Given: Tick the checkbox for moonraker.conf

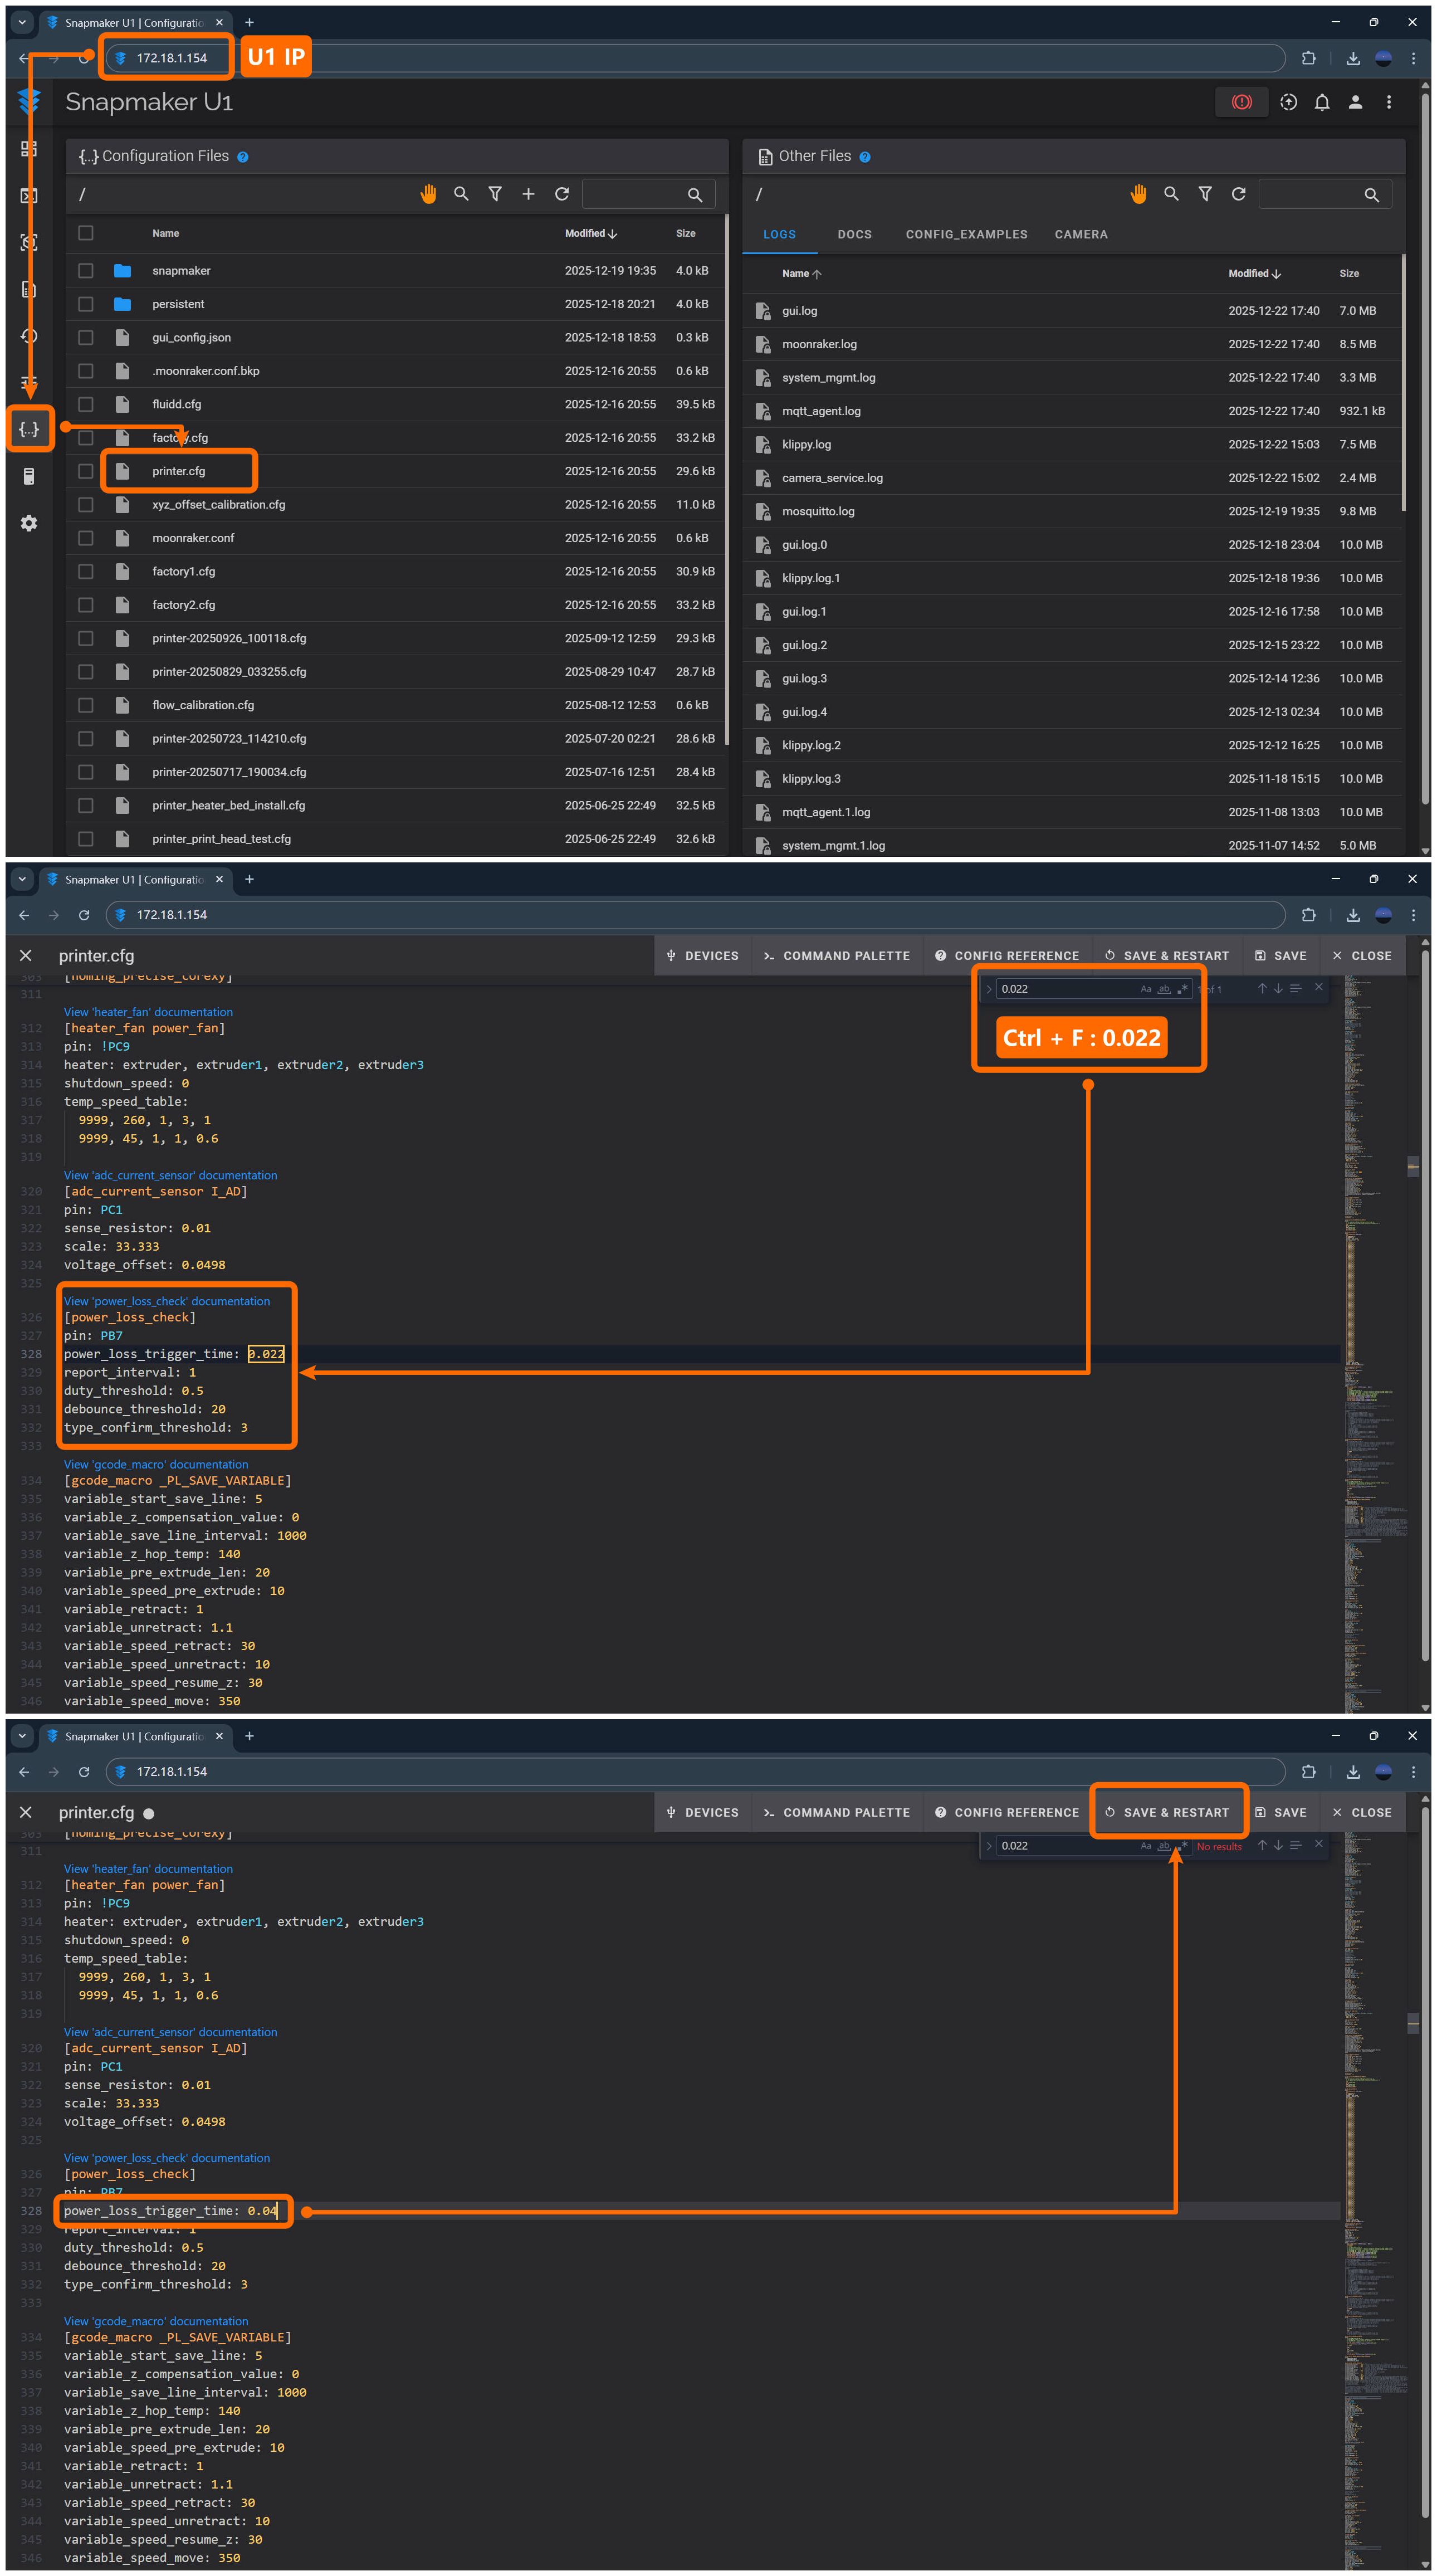Looking at the screenshot, I should (x=86, y=538).
